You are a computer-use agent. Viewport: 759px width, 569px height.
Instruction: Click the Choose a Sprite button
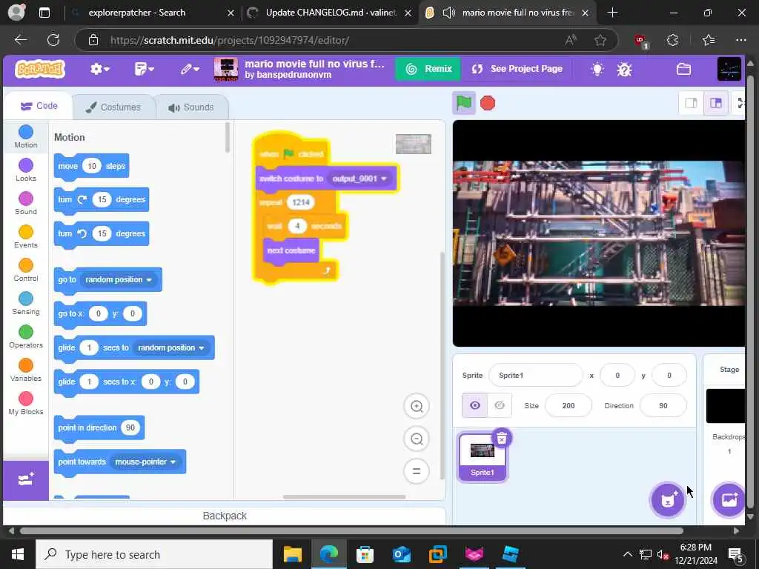668,500
